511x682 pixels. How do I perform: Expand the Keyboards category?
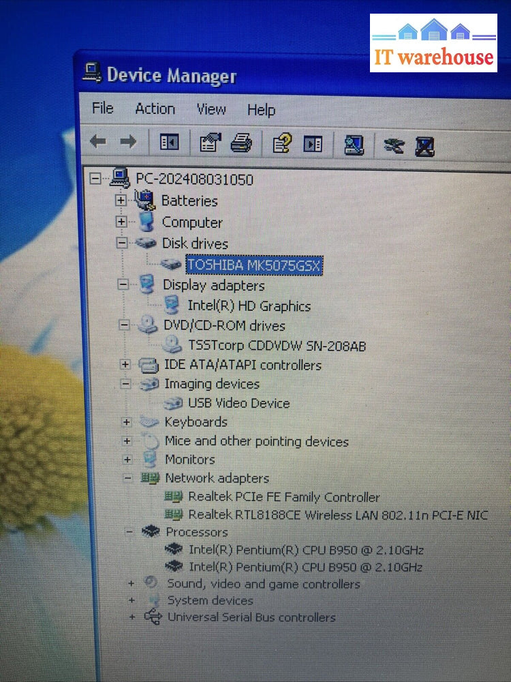tap(127, 422)
